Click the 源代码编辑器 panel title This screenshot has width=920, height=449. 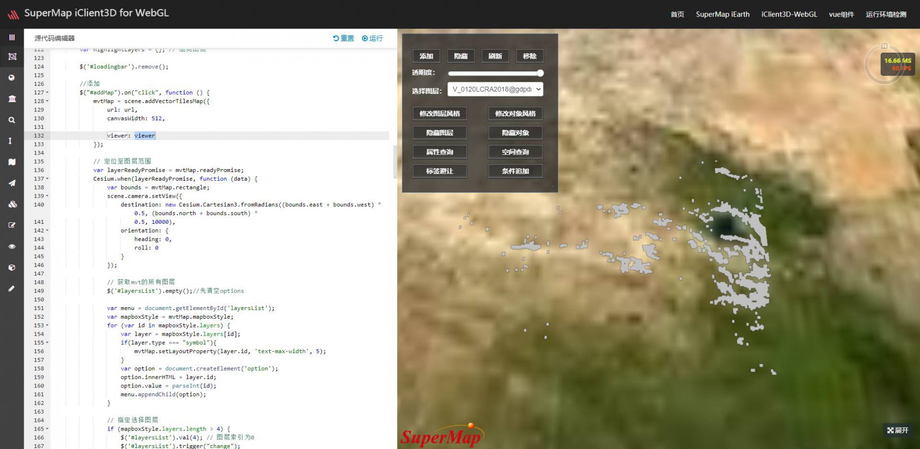tap(54, 38)
